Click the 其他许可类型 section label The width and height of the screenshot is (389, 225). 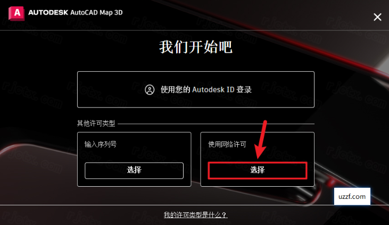(x=96, y=123)
